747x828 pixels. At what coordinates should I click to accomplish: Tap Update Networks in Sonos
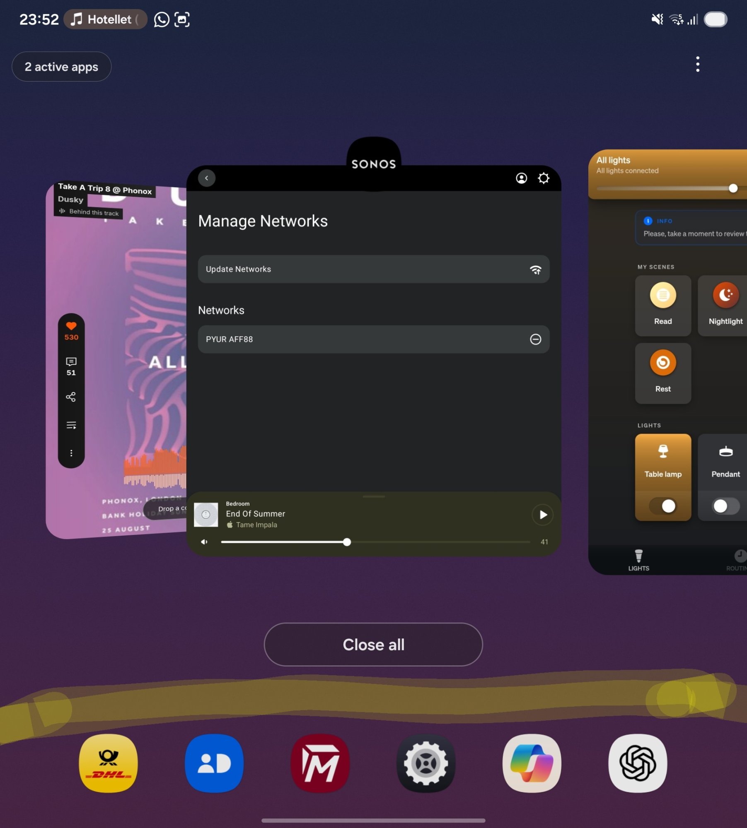(x=374, y=269)
